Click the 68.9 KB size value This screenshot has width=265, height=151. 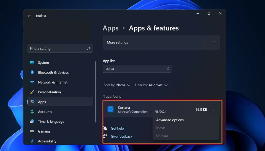[x=201, y=109]
